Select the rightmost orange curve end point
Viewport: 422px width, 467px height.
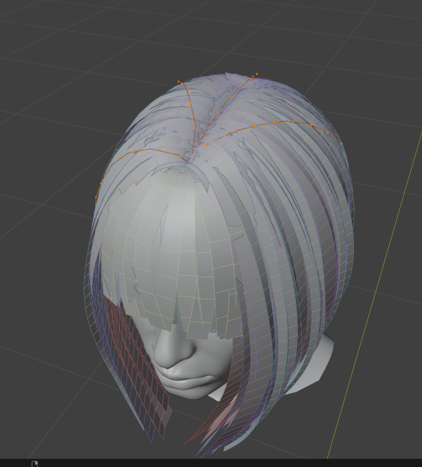[341, 144]
